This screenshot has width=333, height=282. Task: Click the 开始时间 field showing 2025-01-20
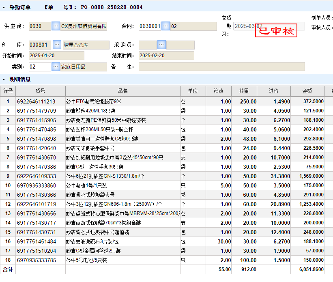coord(56,56)
